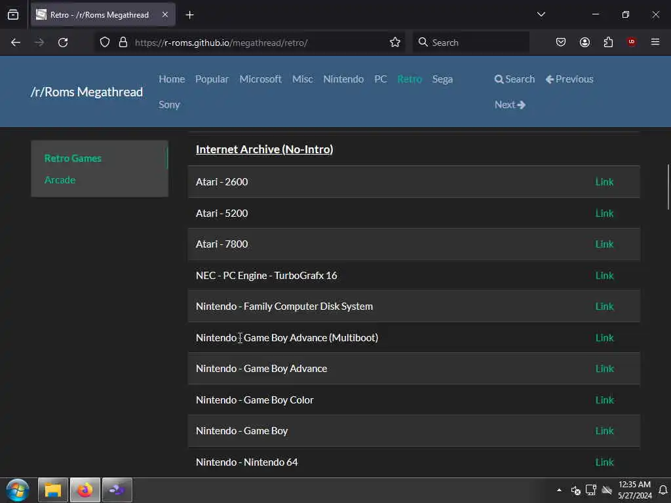Click the site security padlock icon
The image size is (671, 503).
tap(123, 43)
